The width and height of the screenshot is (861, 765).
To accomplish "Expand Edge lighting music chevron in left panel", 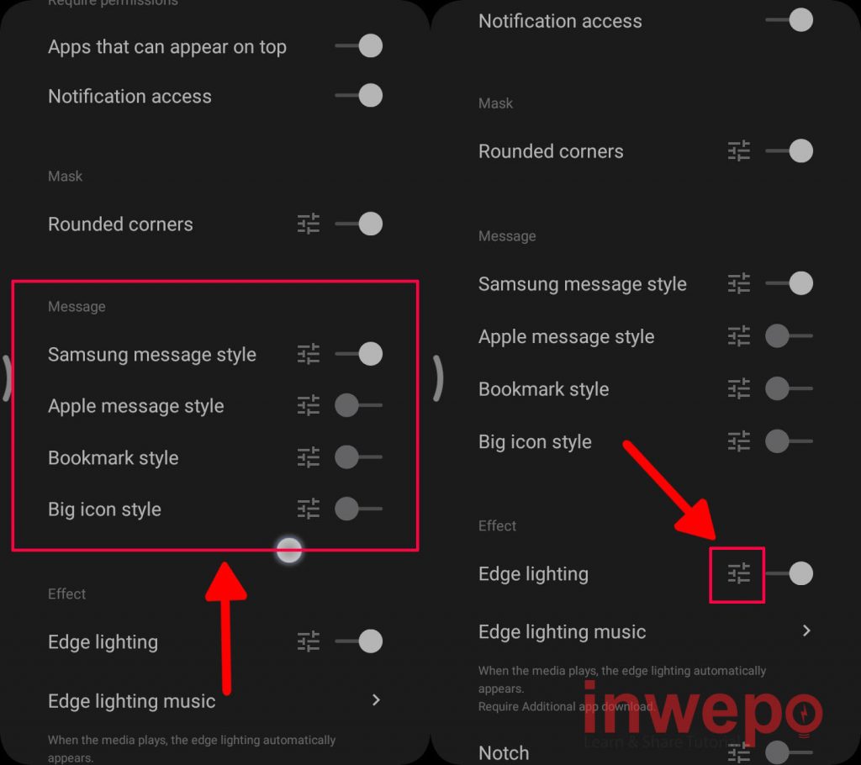I will click(376, 699).
